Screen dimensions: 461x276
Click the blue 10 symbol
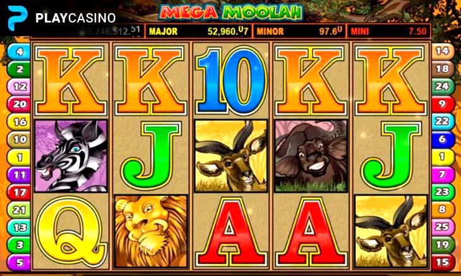(x=230, y=81)
